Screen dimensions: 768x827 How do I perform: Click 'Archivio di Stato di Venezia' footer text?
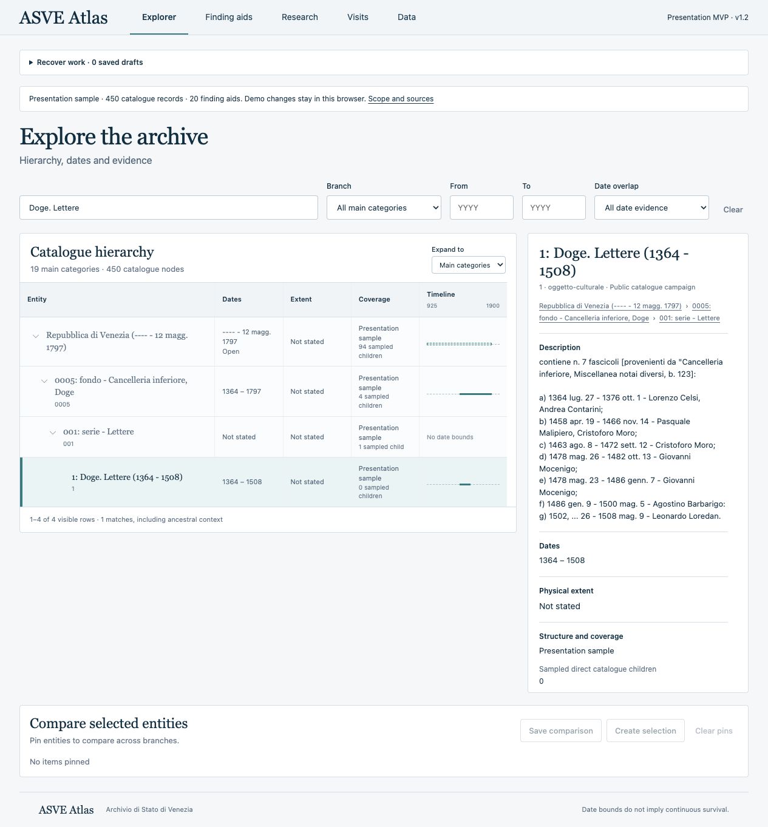149,809
